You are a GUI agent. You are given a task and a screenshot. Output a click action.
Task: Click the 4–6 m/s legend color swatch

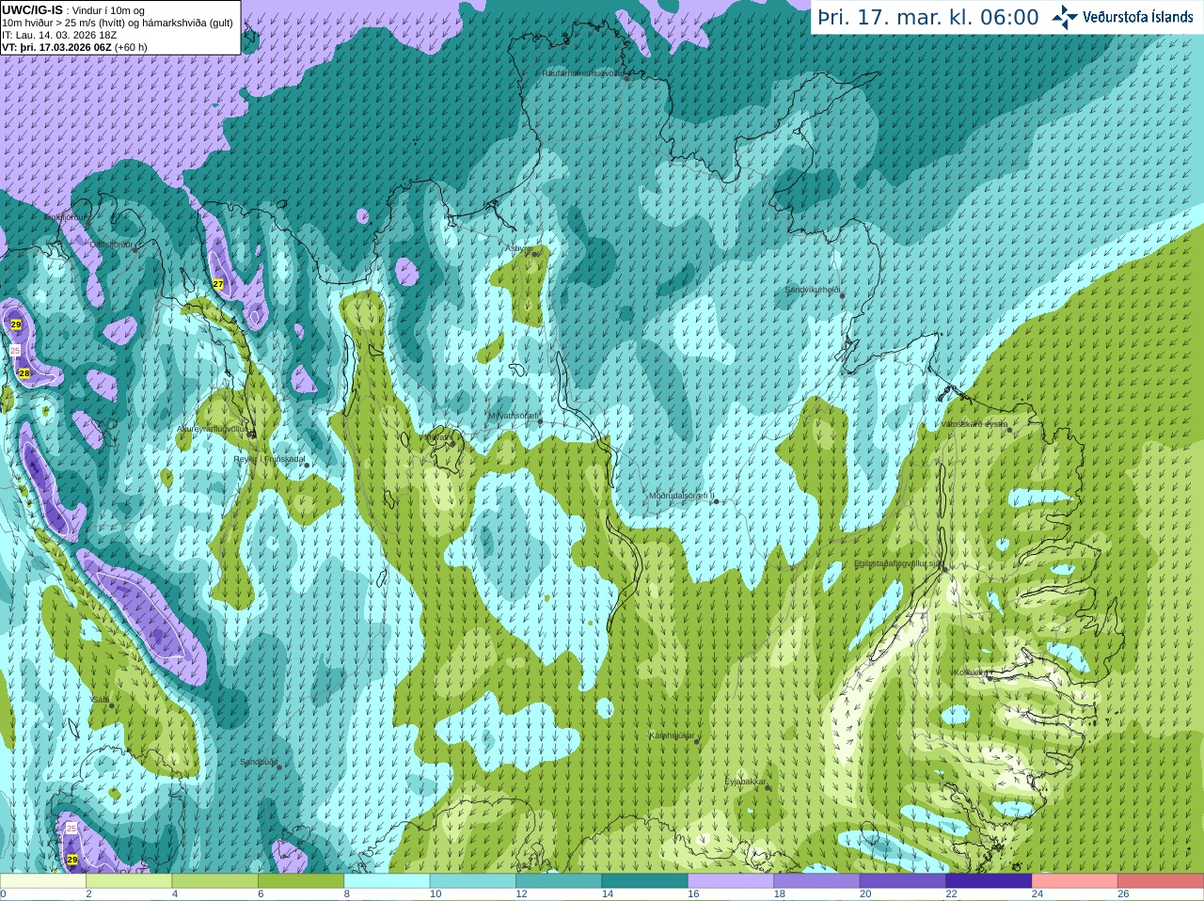pos(215,881)
